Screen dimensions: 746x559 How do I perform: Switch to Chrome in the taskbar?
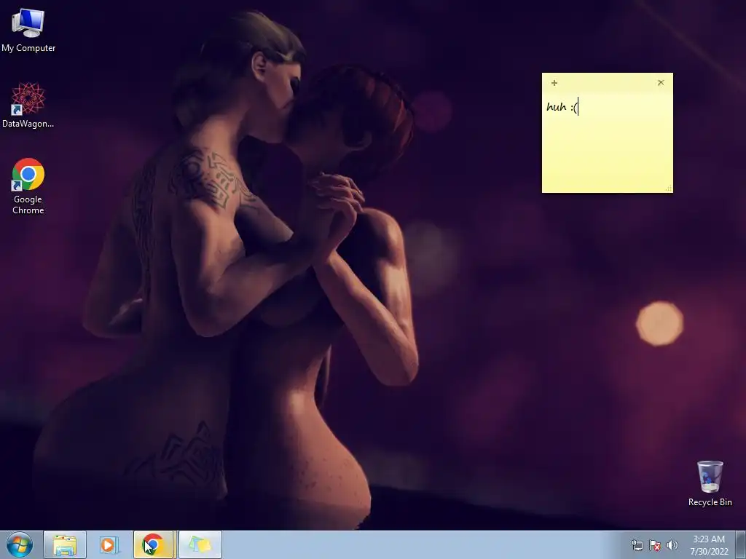(x=153, y=544)
